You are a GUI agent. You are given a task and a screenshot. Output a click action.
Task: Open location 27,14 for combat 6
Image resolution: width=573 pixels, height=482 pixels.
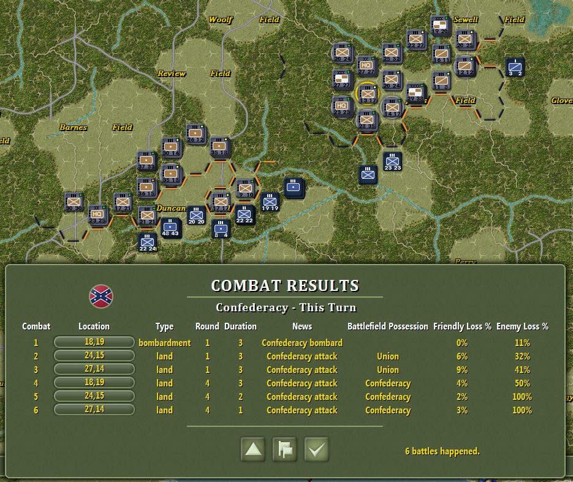pos(94,410)
